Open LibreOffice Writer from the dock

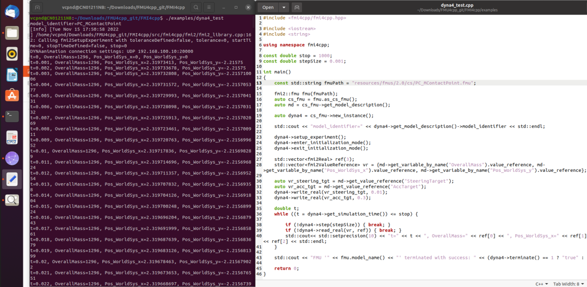point(11,75)
